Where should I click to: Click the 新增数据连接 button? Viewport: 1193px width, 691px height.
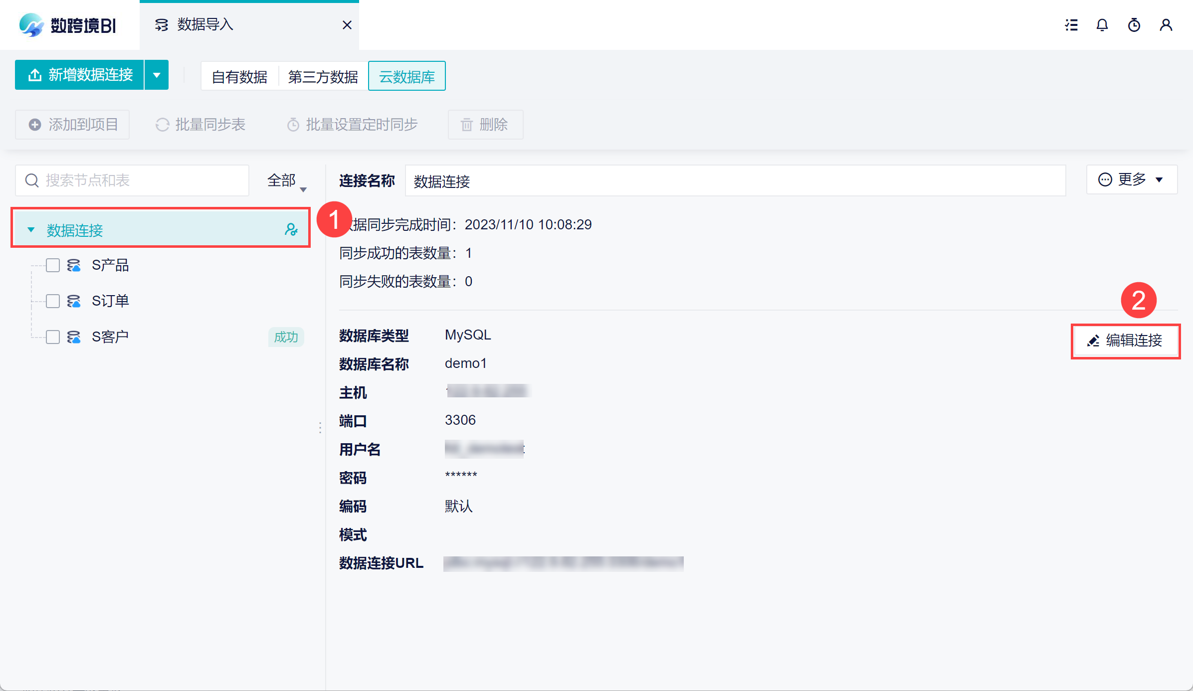tap(80, 75)
